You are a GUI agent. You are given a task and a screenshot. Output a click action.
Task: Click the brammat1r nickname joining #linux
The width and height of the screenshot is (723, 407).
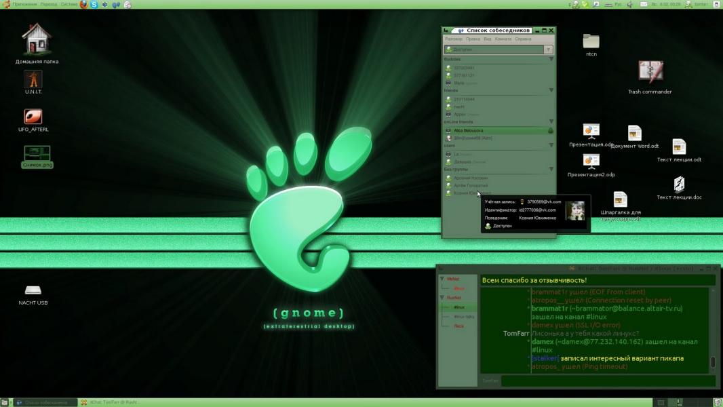(549, 309)
